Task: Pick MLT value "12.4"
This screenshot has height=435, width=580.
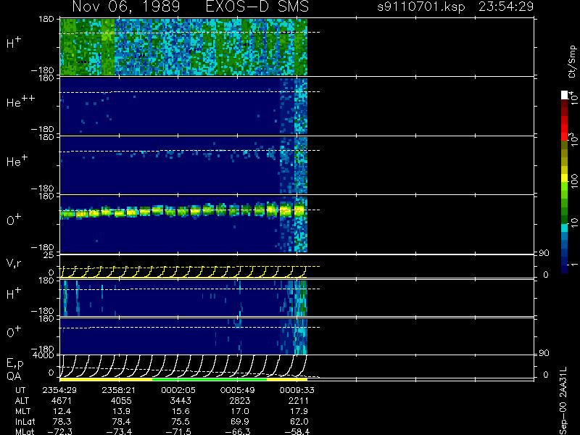Action: (62, 411)
